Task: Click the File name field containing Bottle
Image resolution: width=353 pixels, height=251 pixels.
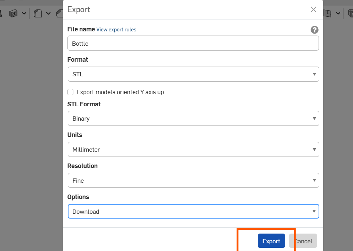Action: click(x=193, y=44)
